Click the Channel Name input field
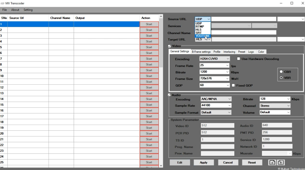Screen dimensions: 305x170 [x=244, y=33]
